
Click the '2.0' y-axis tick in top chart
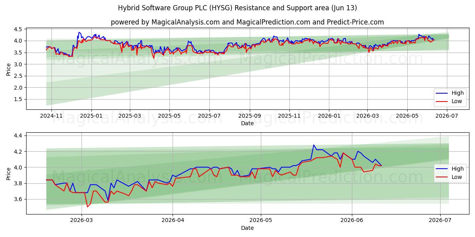pyautogui.click(x=19, y=88)
